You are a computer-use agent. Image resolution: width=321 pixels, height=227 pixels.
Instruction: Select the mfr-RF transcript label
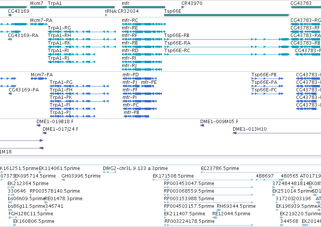129,36
